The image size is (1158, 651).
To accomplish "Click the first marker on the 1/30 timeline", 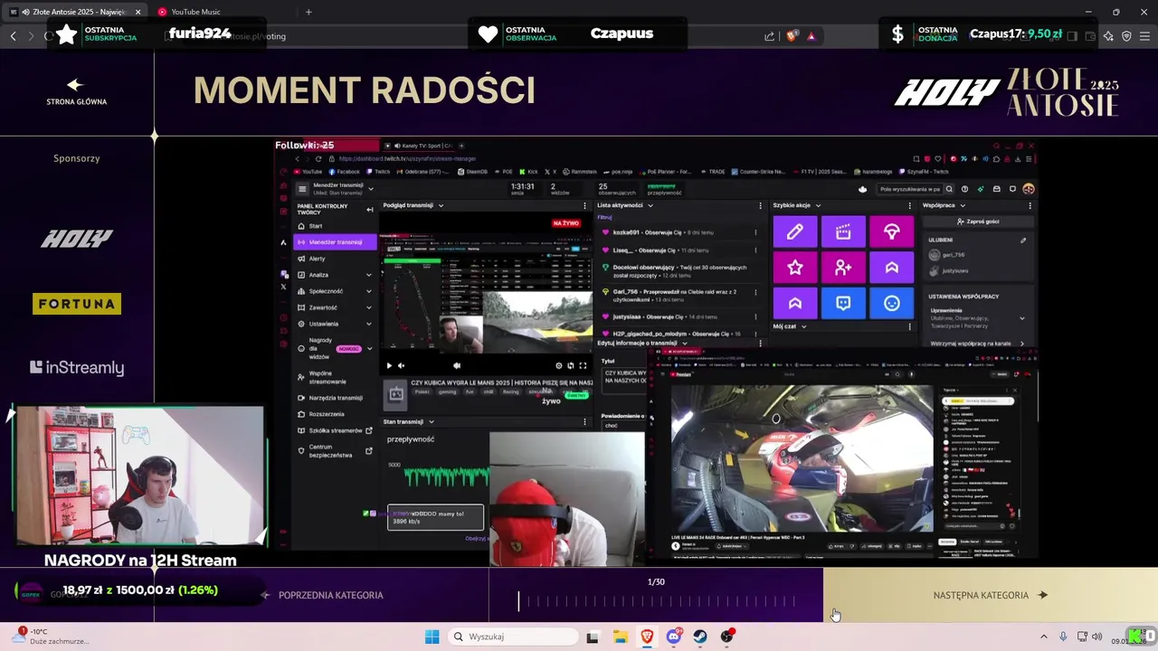I will [519, 600].
